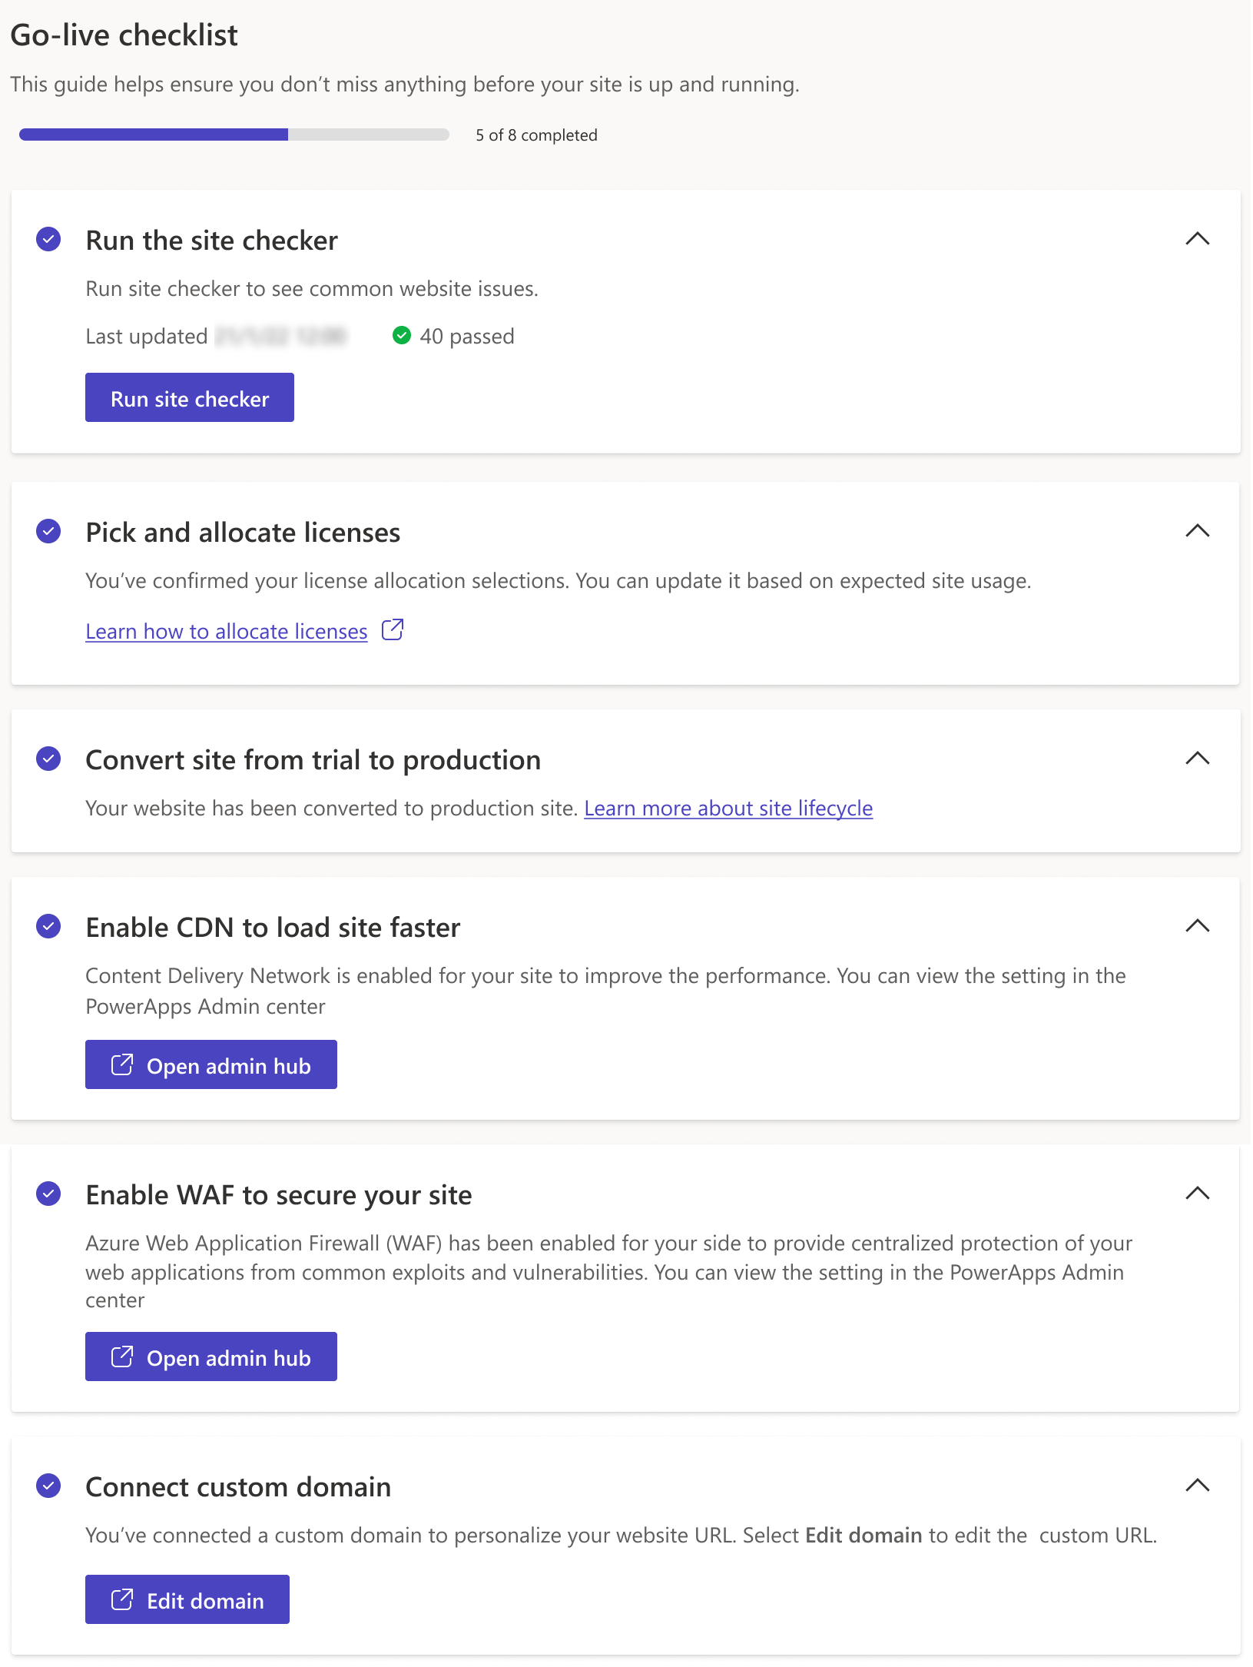Click the external link icon on the CDN "Open admin hub" button
This screenshot has height=1667, width=1253.
[121, 1064]
